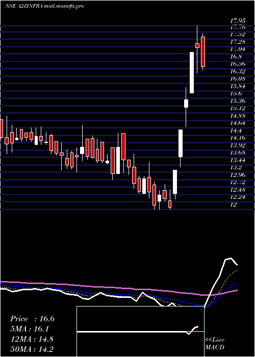
Task: Click the 12 price axis label
Action: coord(234,205)
